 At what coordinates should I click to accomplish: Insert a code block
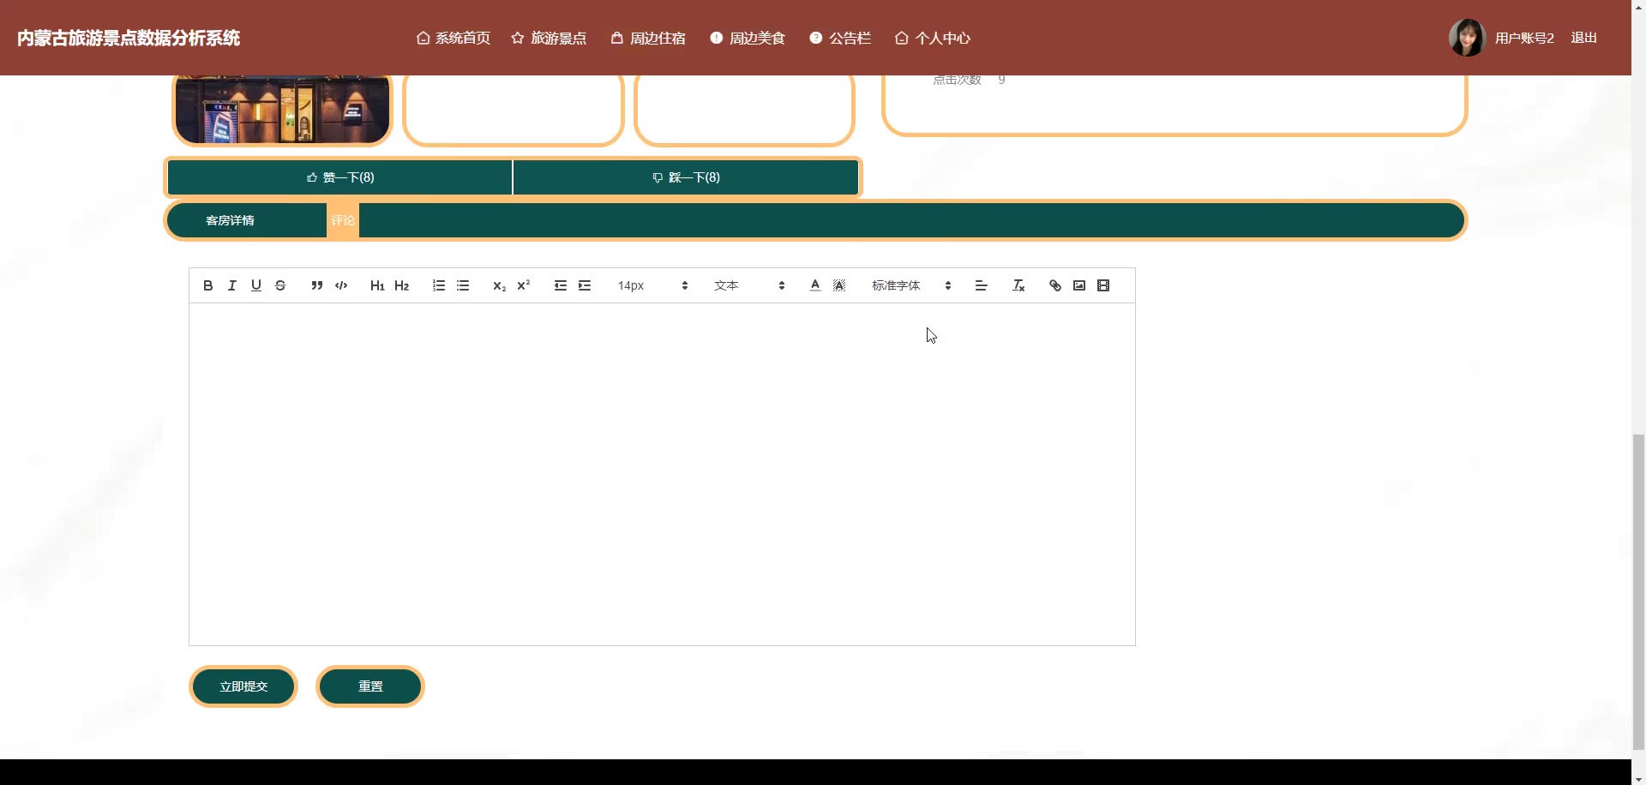pyautogui.click(x=341, y=285)
